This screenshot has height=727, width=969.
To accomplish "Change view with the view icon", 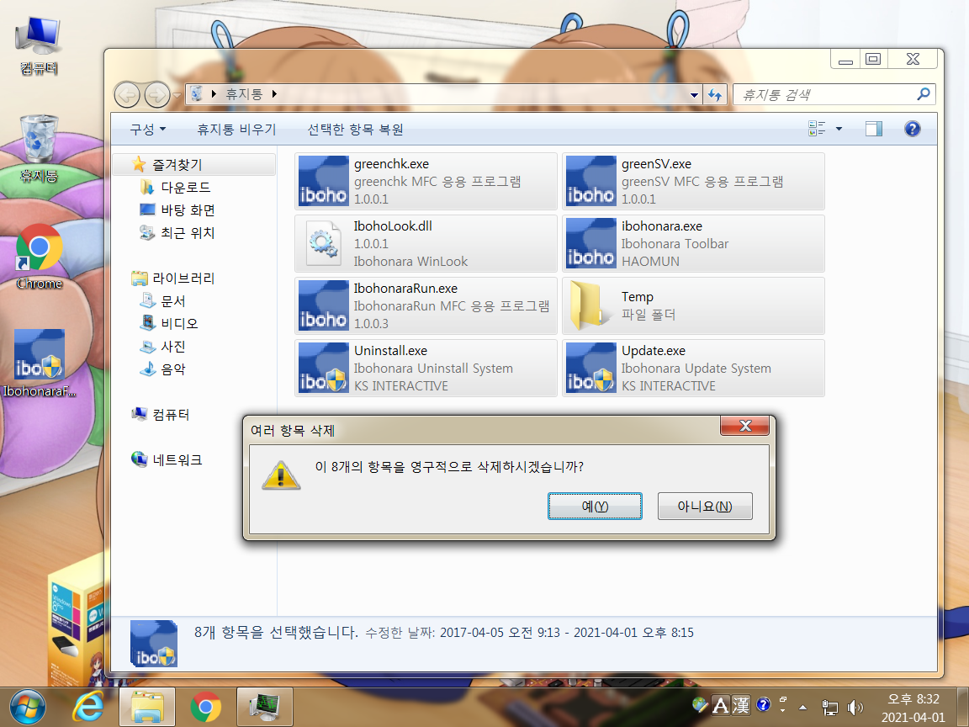I will [x=817, y=129].
